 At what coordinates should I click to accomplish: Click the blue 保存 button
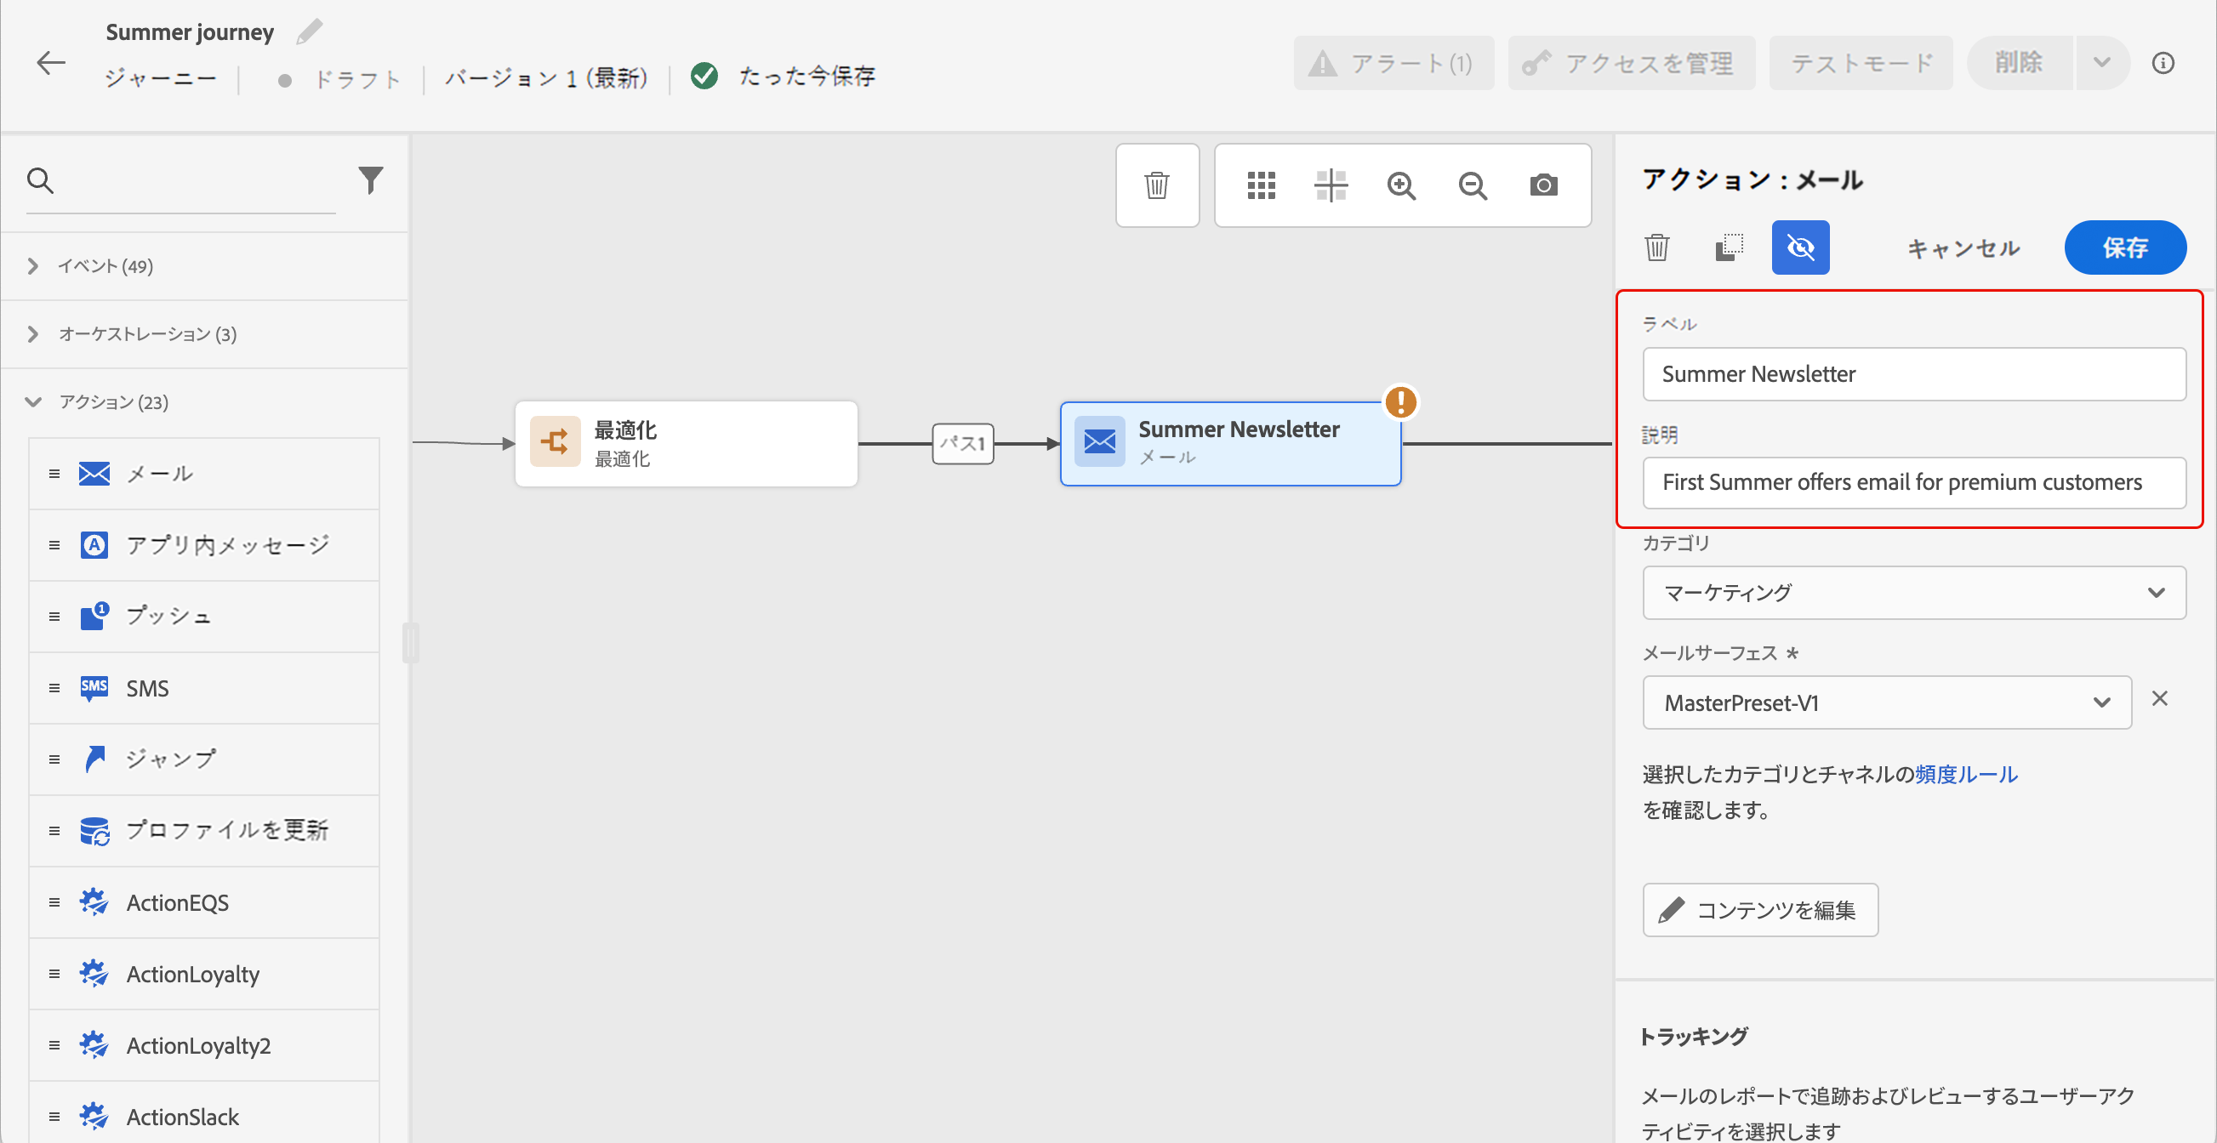2124,247
